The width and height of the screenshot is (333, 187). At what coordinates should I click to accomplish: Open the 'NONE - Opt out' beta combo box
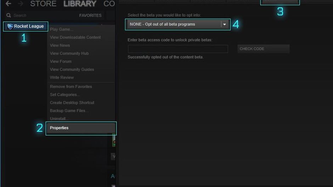(174, 24)
